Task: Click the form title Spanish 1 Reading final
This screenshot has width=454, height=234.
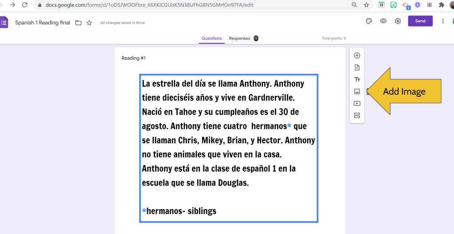Action: click(x=43, y=23)
